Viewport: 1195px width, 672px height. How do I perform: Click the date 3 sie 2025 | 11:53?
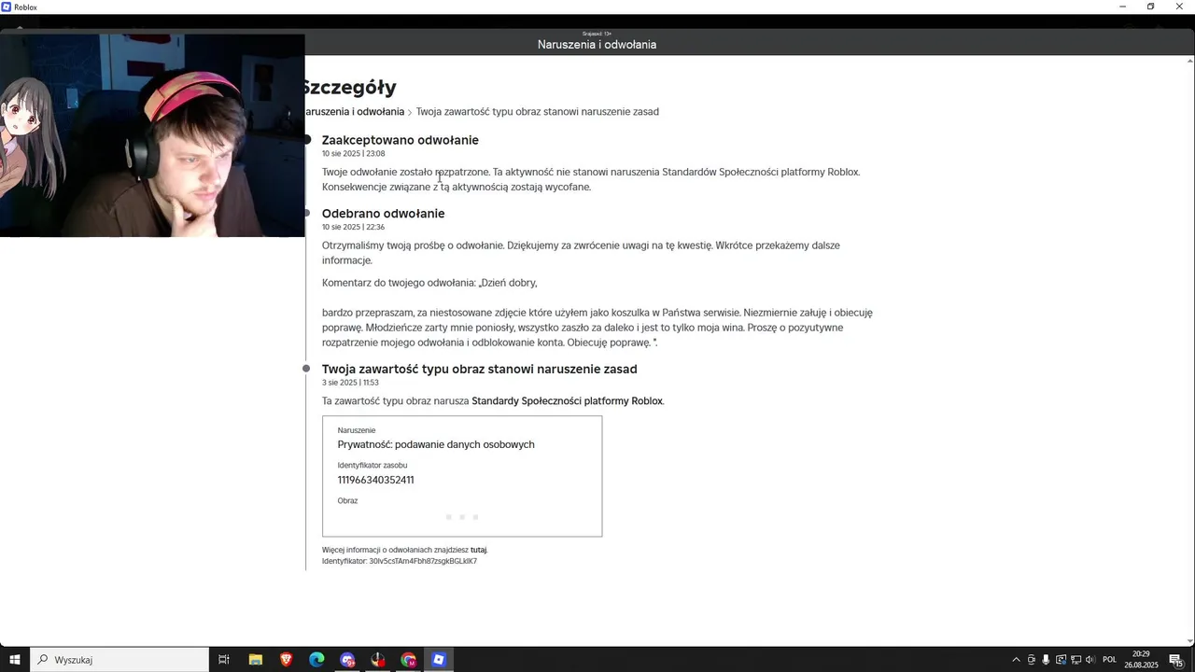pyautogui.click(x=350, y=383)
